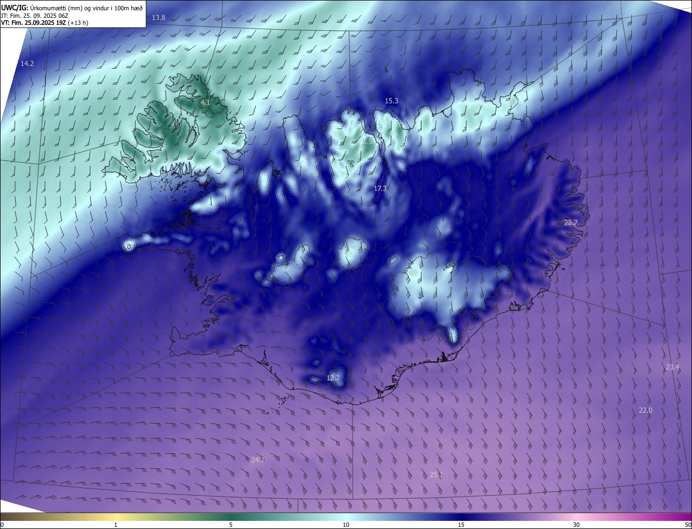Click the 12.2 value on the map
This screenshot has width=692, height=529.
[334, 378]
